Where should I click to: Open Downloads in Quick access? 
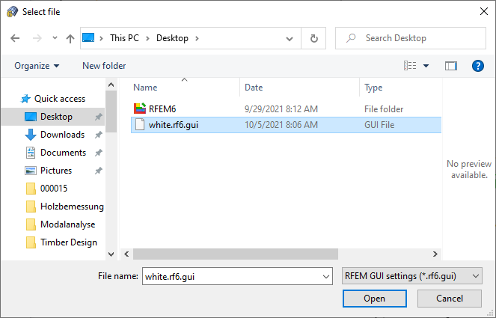tap(62, 135)
